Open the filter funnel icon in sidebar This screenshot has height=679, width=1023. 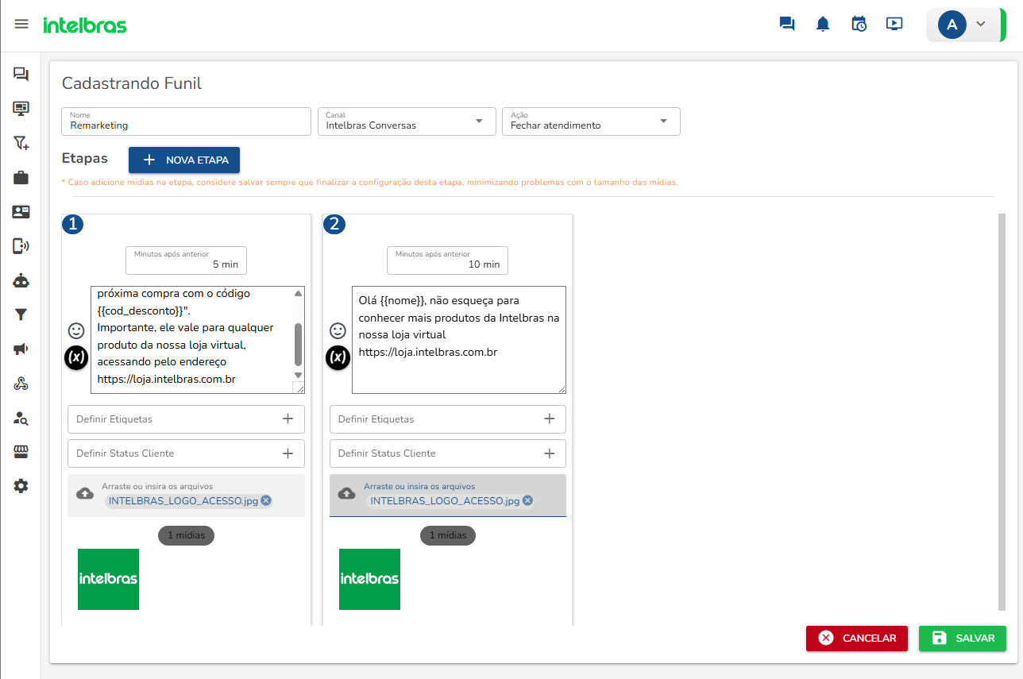pos(21,314)
